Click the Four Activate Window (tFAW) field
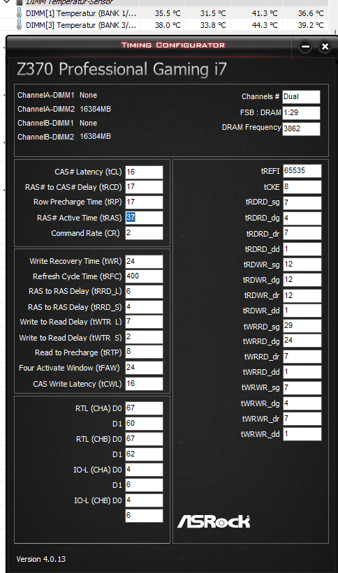 pos(144,368)
